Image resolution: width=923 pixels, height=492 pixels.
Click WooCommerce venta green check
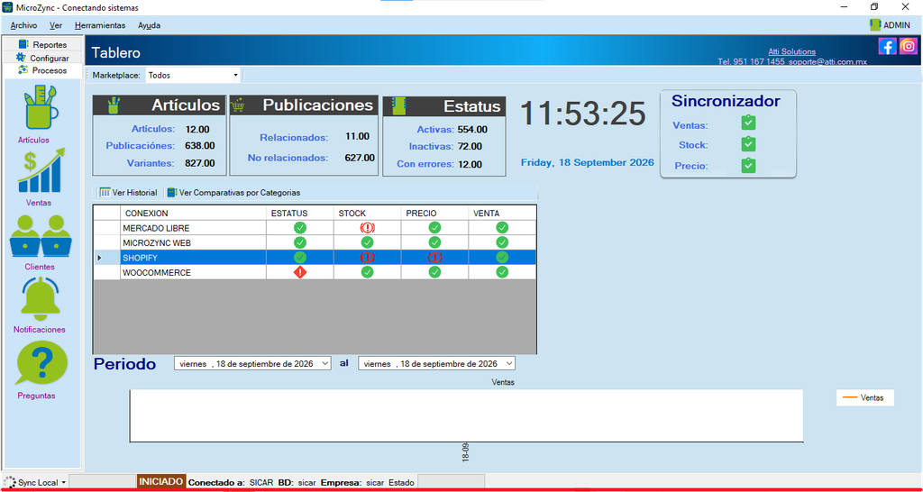502,272
